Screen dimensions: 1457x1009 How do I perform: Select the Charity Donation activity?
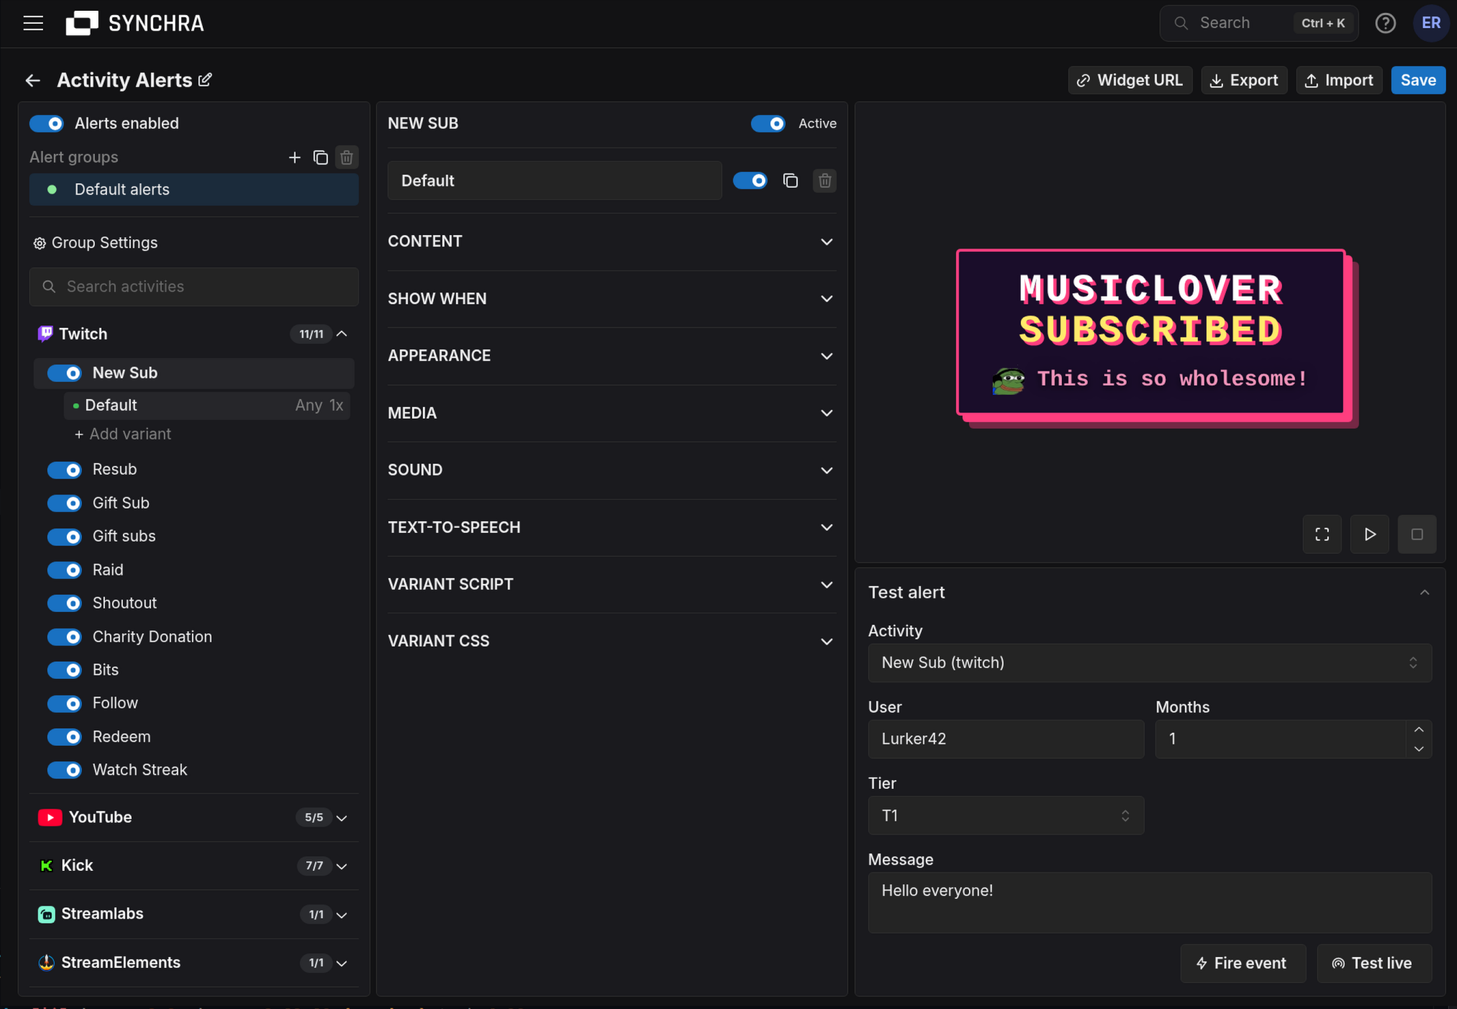152,637
